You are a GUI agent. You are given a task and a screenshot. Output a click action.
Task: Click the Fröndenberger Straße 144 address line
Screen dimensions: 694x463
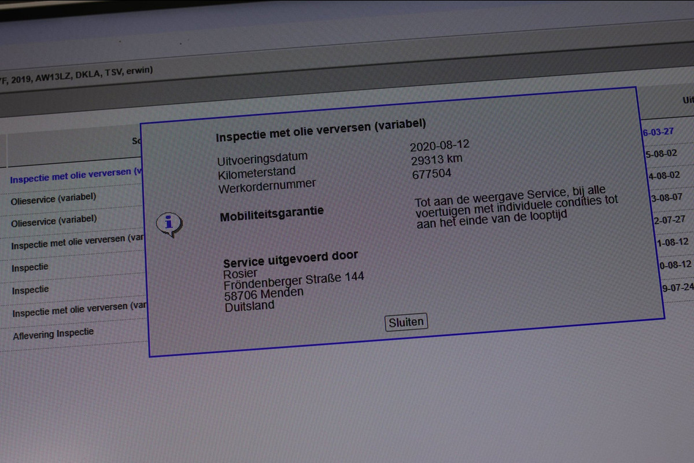tap(294, 280)
